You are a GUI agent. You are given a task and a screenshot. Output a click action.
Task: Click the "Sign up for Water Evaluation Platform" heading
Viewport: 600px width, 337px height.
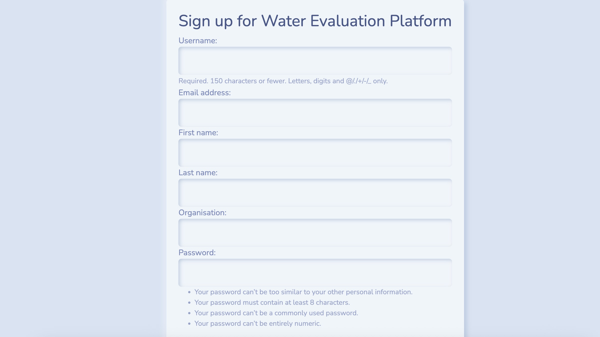315,21
